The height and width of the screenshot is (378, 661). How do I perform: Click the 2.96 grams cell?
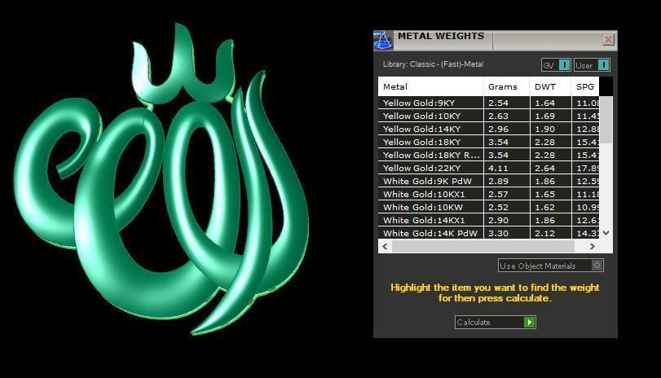pos(507,129)
